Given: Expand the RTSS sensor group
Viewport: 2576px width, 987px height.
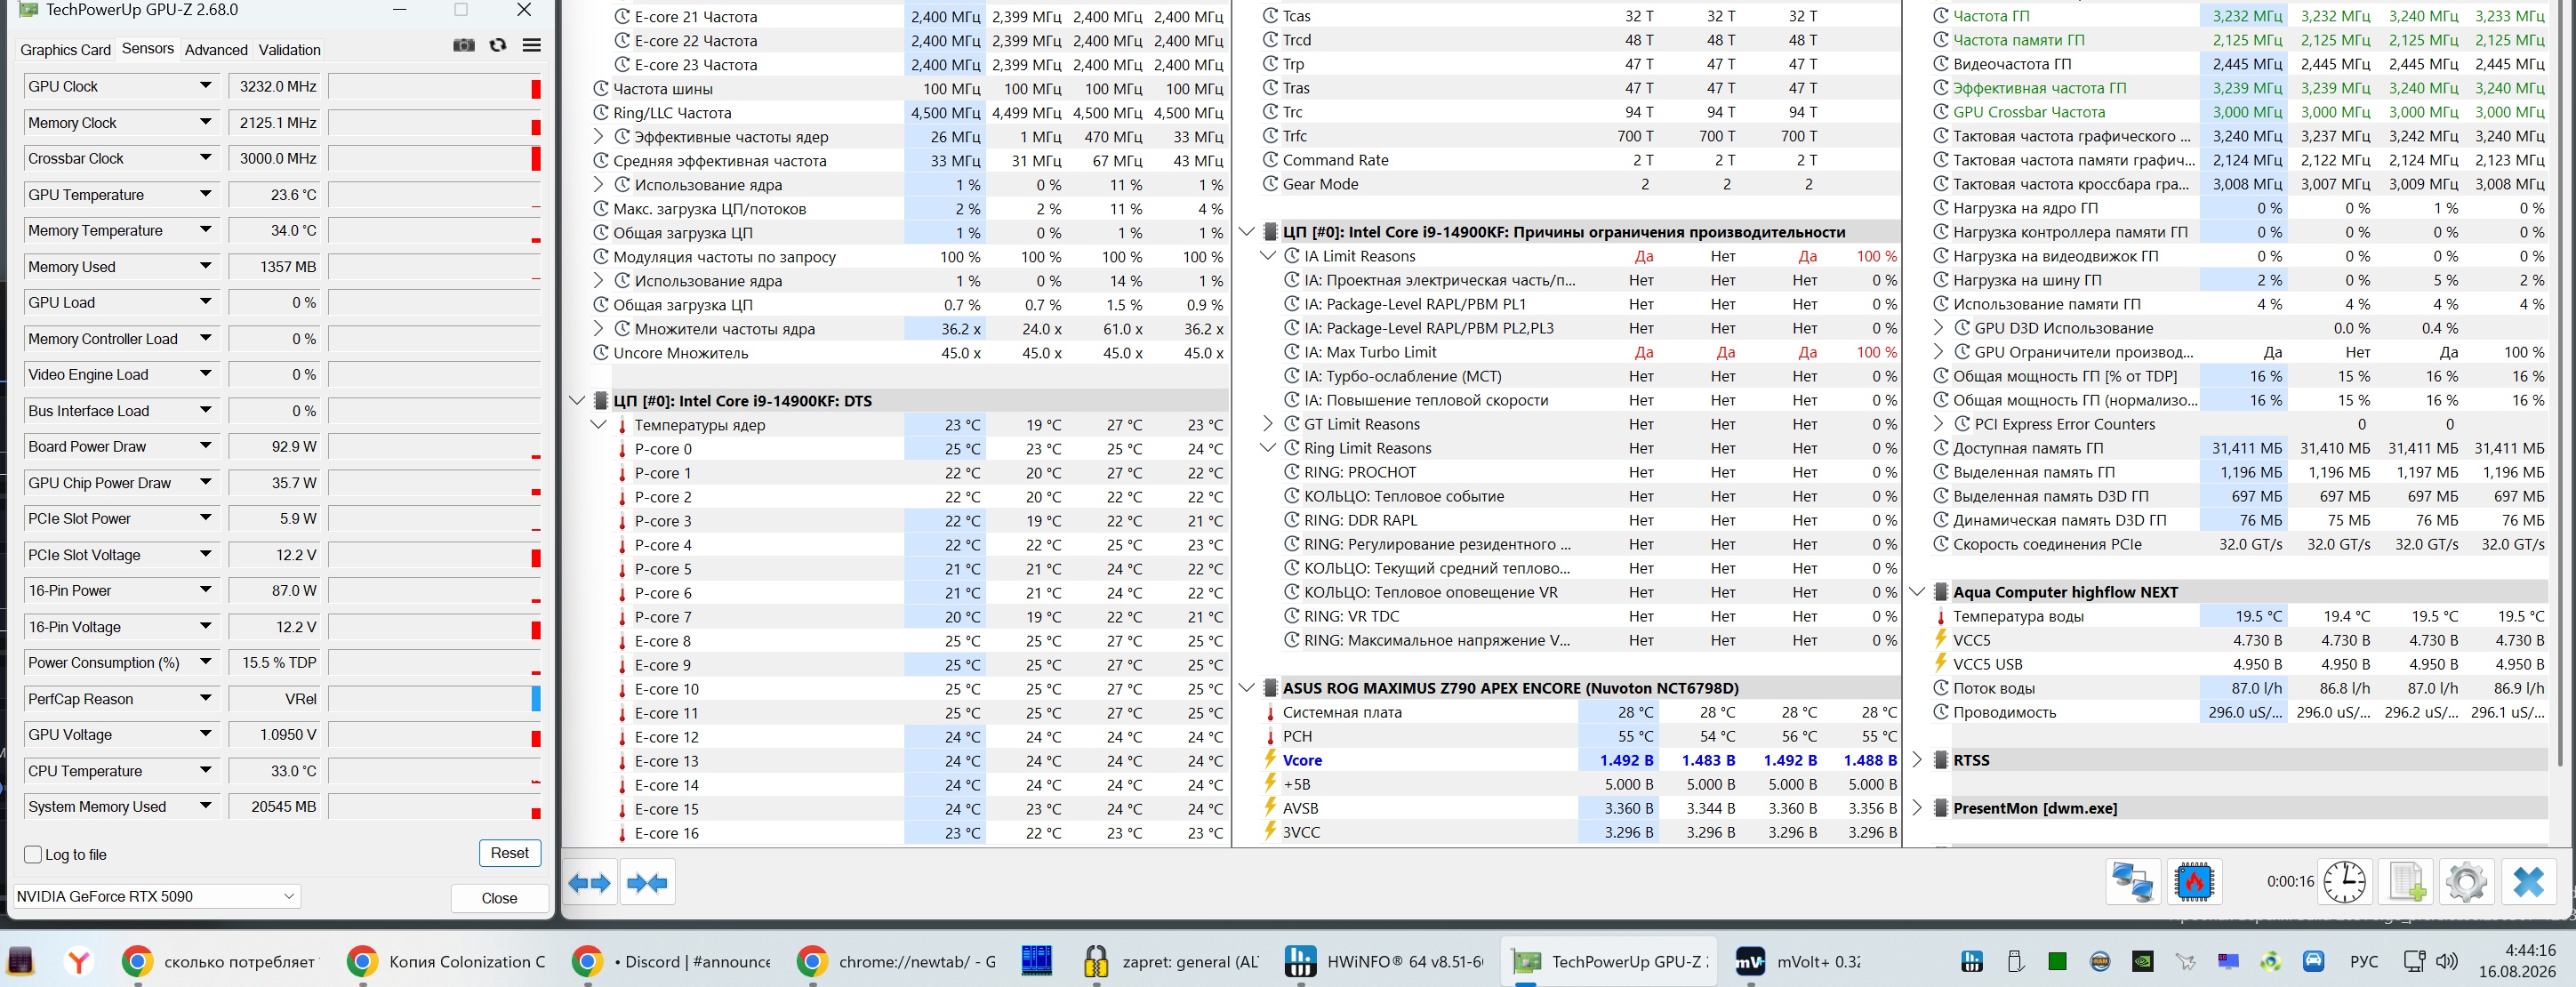Looking at the screenshot, I should (1917, 760).
